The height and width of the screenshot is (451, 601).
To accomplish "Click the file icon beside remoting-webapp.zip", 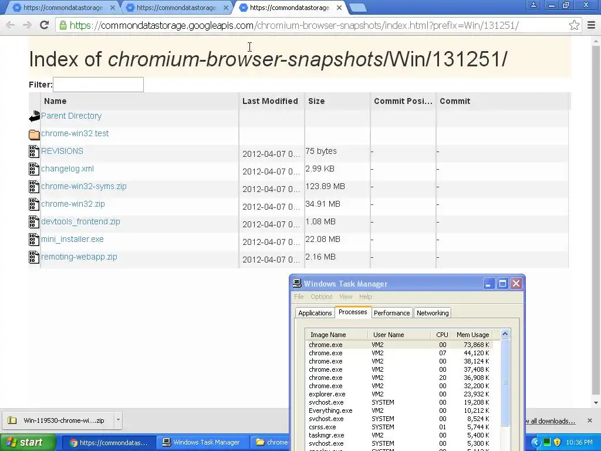I will 34,257.
